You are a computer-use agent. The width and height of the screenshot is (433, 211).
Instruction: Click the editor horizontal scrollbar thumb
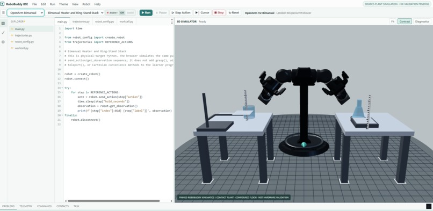tap(113, 201)
